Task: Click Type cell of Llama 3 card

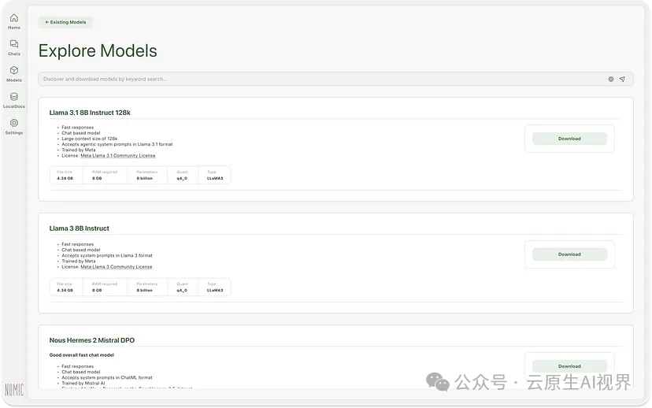Action: 213,287
